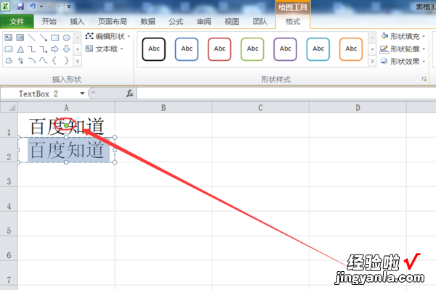The height and width of the screenshot is (290, 436).
Task: Click the insert function fx button
Action: pos(129,94)
